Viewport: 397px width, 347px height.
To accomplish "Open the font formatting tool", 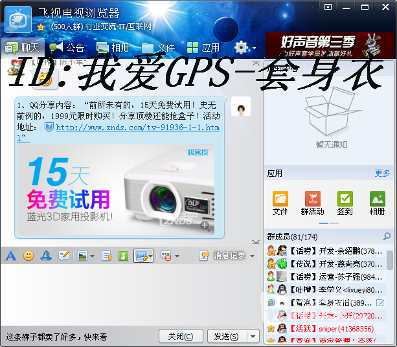I will 10,256.
